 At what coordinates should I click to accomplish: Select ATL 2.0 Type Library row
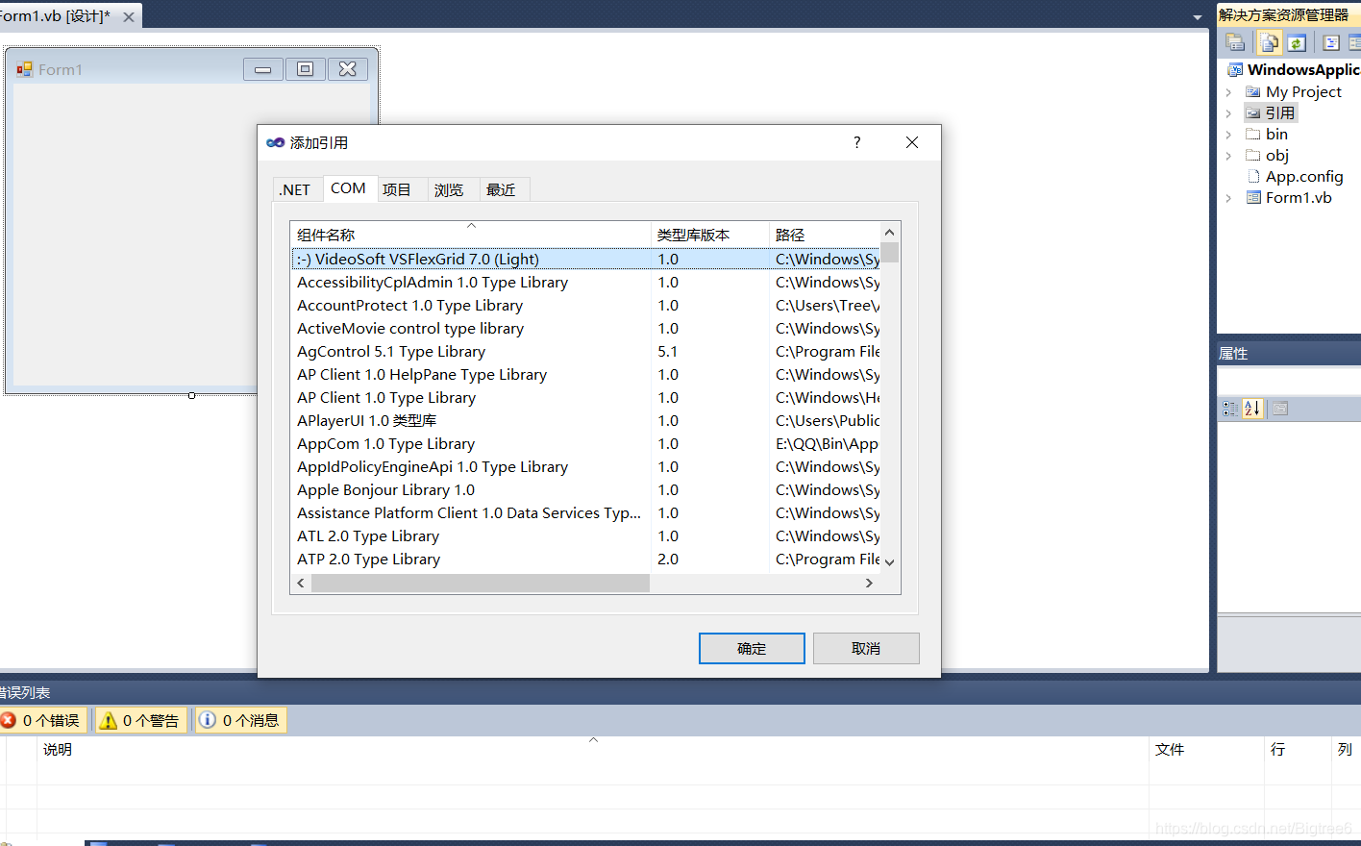pyautogui.click(x=585, y=535)
